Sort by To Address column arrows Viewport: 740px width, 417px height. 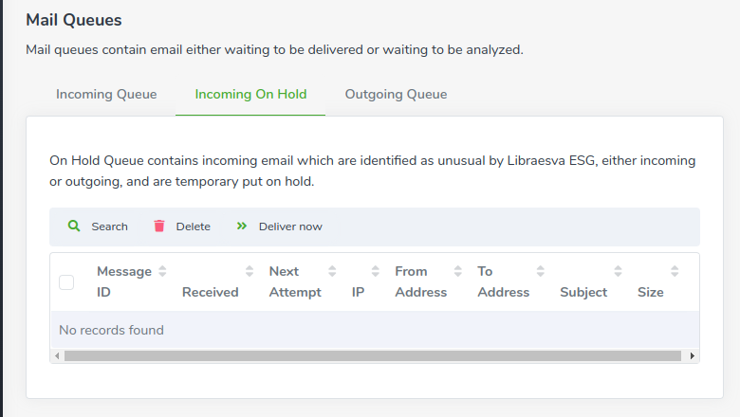[x=541, y=271]
